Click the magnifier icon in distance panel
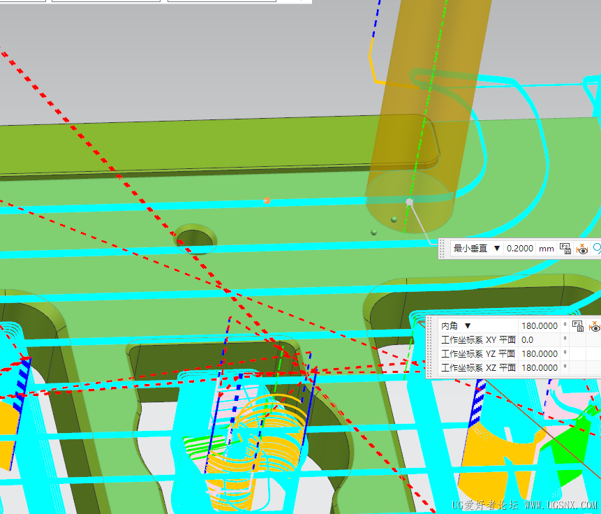This screenshot has height=514, width=601. (597, 249)
